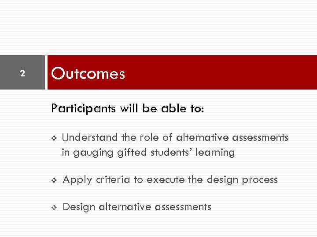
Task: Select the line "Understand the role of alternative assessments"
Action: pyautogui.click(x=175, y=138)
